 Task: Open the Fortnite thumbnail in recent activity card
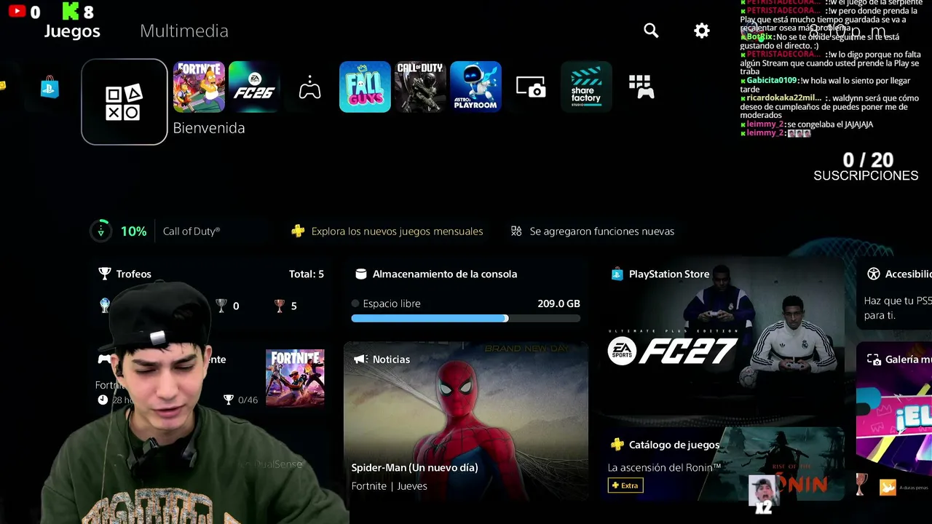click(x=295, y=377)
